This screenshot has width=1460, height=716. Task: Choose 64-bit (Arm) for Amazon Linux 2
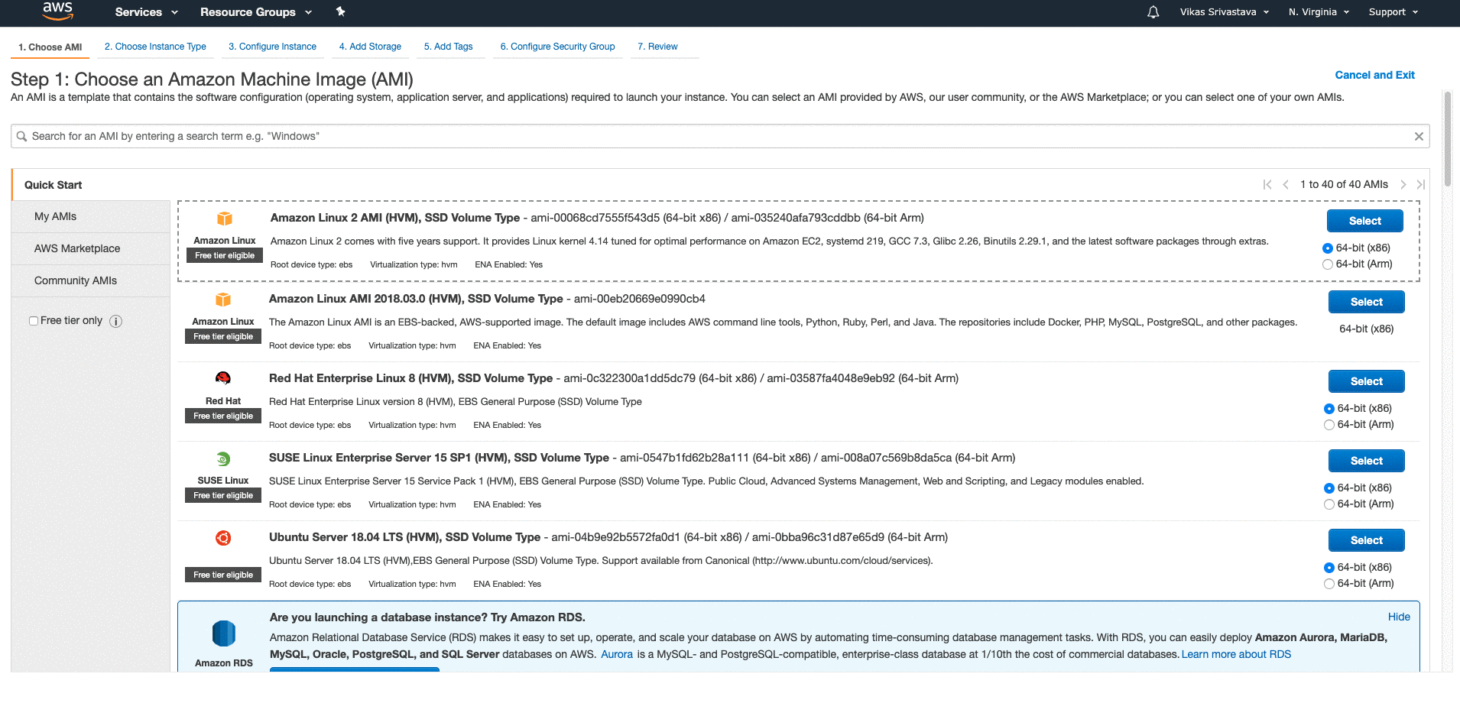(x=1328, y=264)
